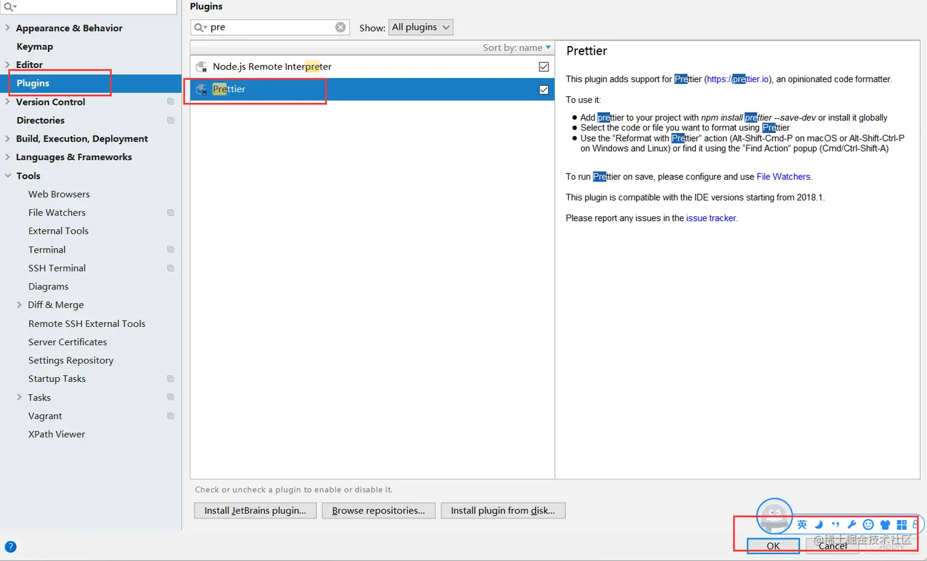Open File Watchers settings in tree

pos(57,213)
